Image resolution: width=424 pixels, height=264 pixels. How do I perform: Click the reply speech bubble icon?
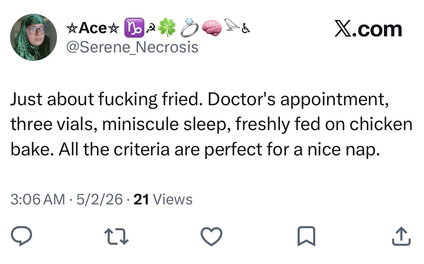21,236
